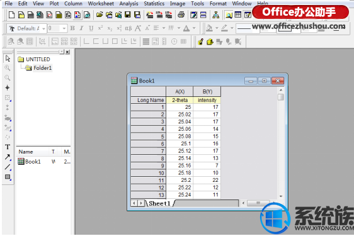The width and height of the screenshot is (354, 236).
Task: Open the Column menu
Action: tap(73, 4)
